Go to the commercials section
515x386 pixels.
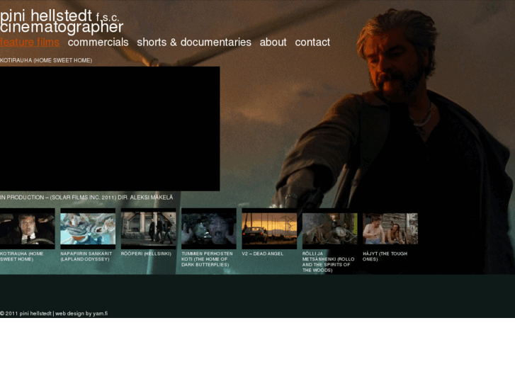[98, 42]
